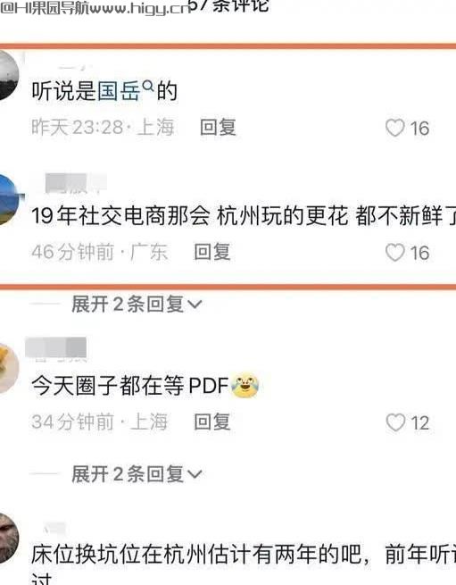Expand 2 replies under the PDF comment
The width and height of the screenshot is (456, 585).
137,474
